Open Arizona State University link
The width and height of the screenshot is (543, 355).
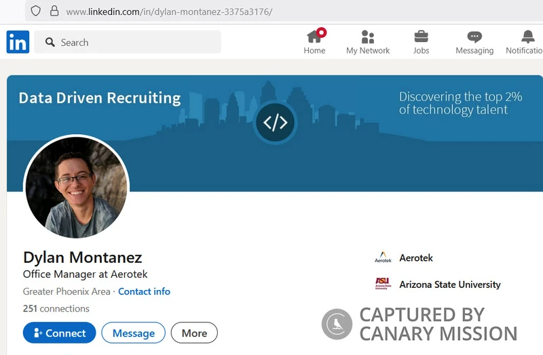(450, 285)
